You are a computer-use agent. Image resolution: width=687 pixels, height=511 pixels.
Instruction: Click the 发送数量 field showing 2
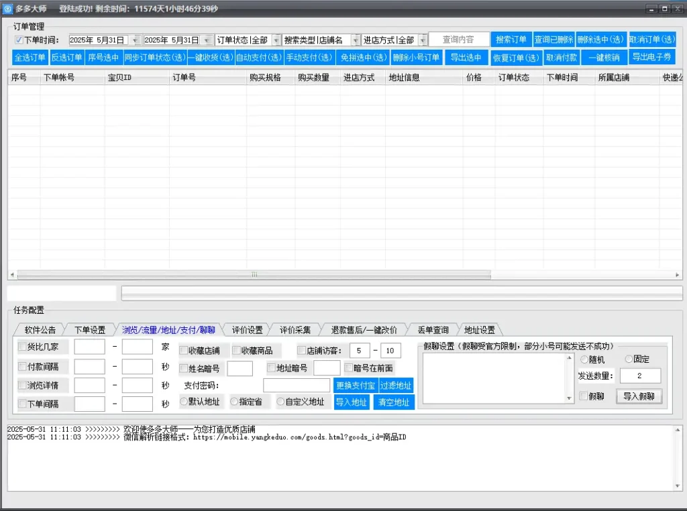click(x=640, y=376)
